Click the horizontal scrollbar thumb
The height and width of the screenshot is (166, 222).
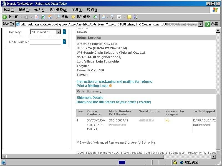[x=85, y=157]
